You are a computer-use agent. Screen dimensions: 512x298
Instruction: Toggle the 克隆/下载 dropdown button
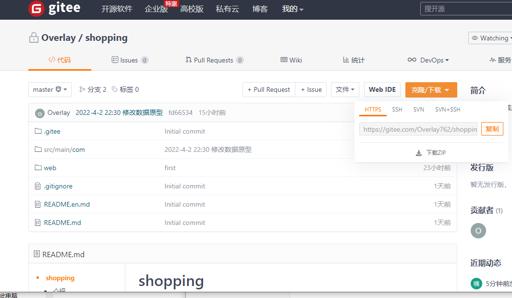(431, 90)
